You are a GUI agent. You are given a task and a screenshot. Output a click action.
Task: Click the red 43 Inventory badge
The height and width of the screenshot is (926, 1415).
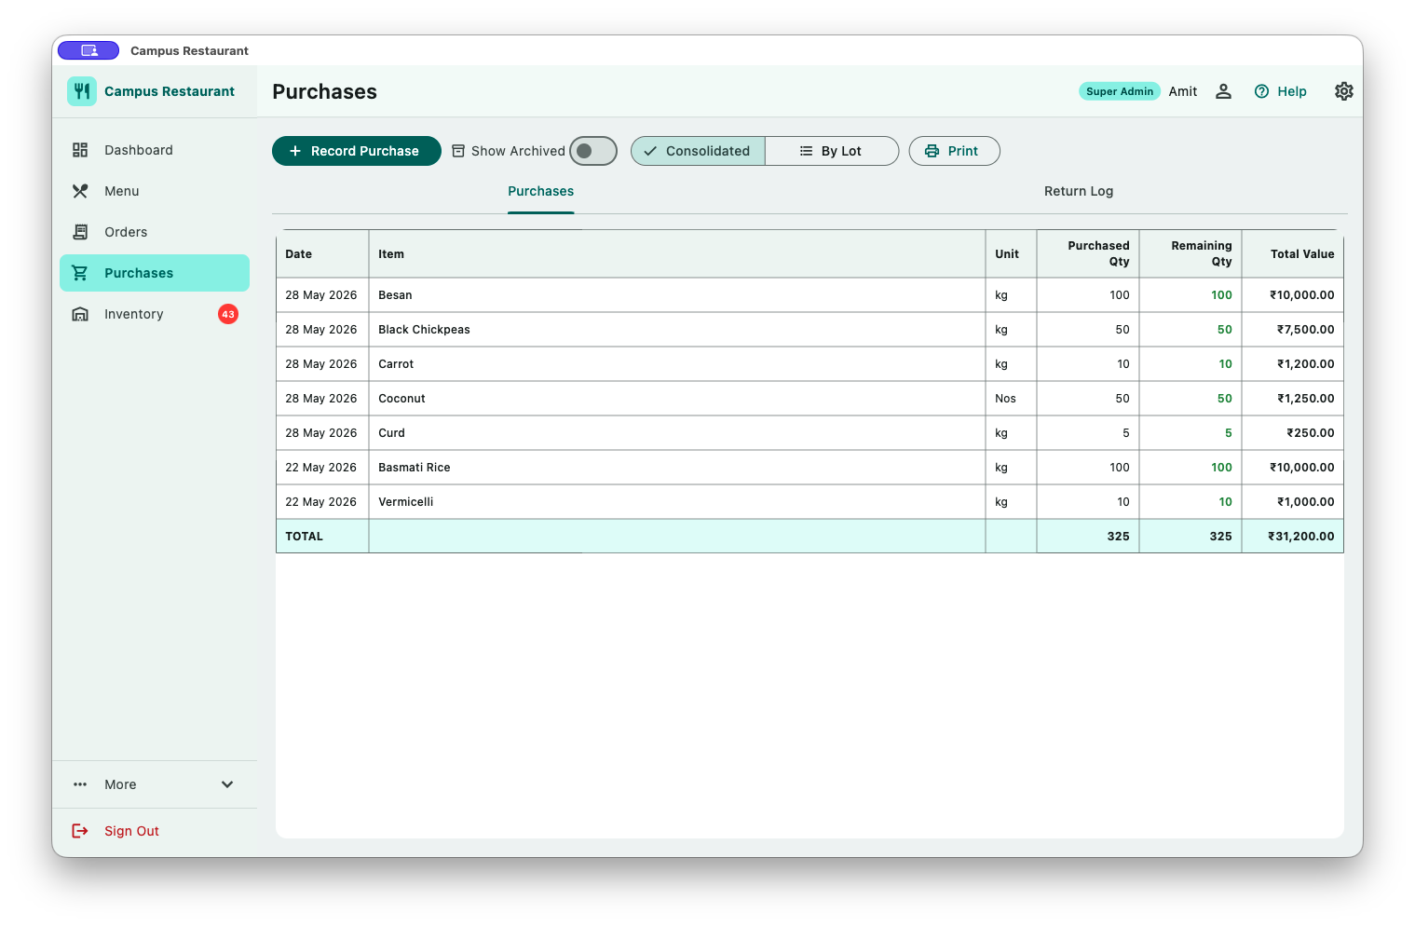pos(228,314)
